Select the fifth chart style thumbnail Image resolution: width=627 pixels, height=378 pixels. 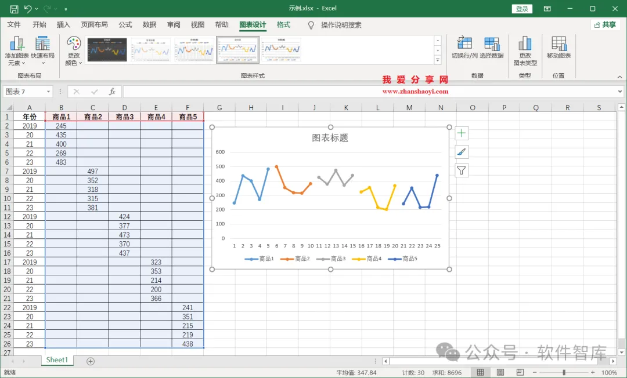(281, 50)
